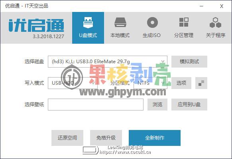Click the 还原空间 button
Screen dimensions: 232x159
point(67,138)
